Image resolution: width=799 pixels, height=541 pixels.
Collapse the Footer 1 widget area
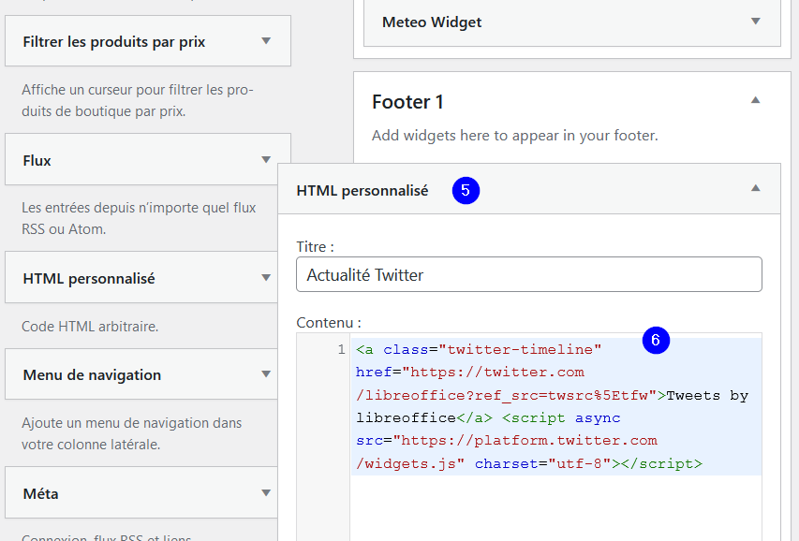[756, 100]
